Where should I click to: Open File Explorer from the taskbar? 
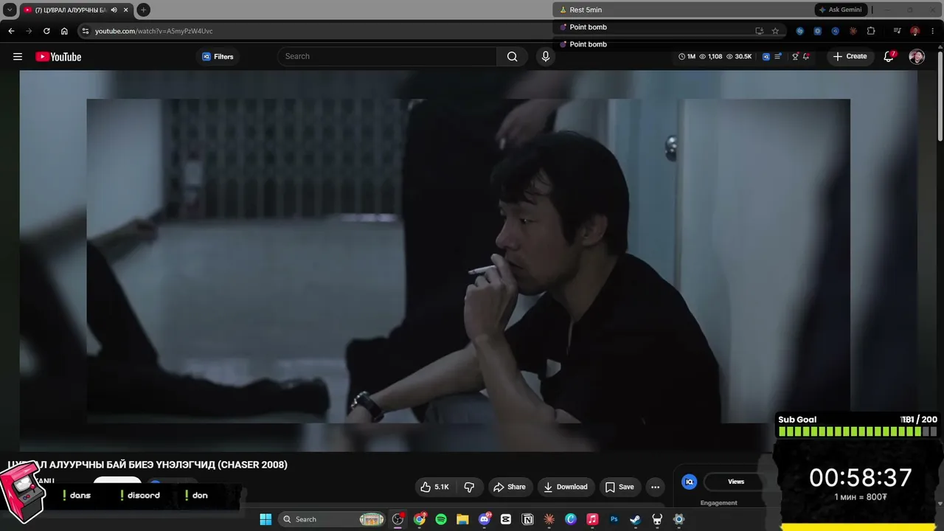(x=462, y=519)
